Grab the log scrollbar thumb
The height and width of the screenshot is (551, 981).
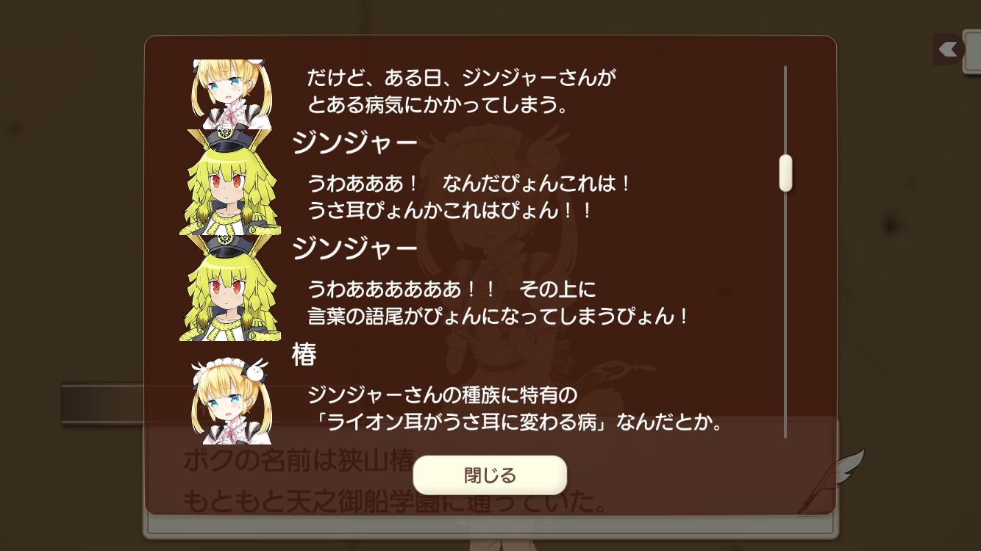[x=785, y=173]
